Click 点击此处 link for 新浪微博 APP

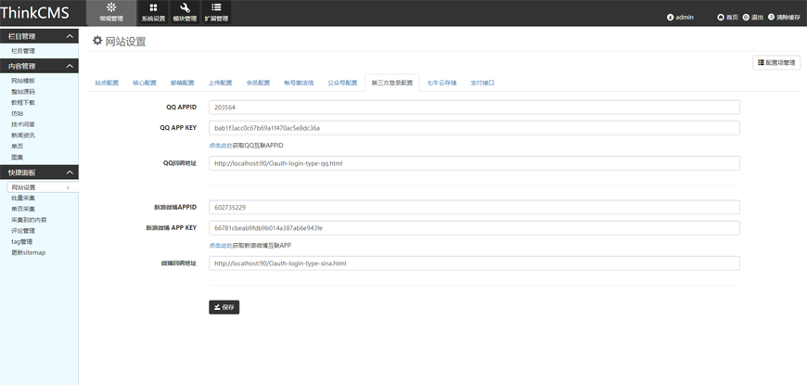[x=220, y=246]
